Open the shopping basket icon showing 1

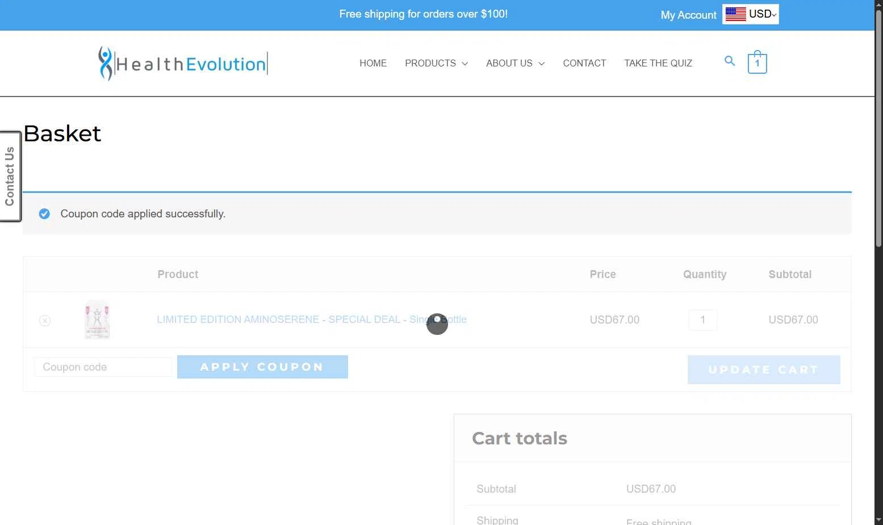pyautogui.click(x=758, y=62)
